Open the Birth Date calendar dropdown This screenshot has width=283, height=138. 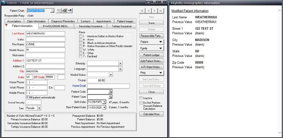pos(104,102)
